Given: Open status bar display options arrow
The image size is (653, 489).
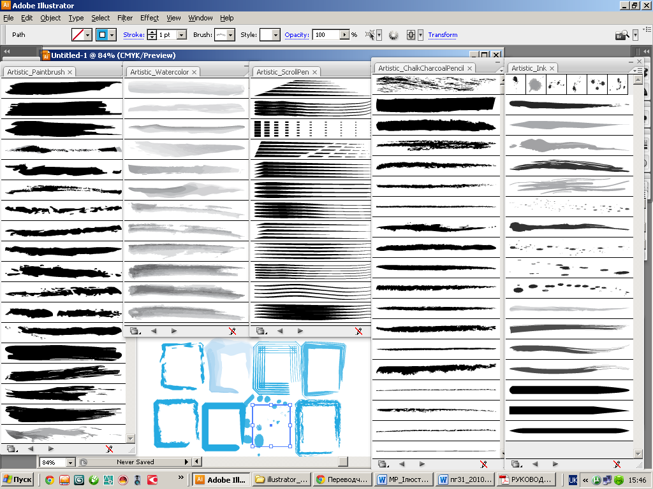Looking at the screenshot, I should point(186,462).
